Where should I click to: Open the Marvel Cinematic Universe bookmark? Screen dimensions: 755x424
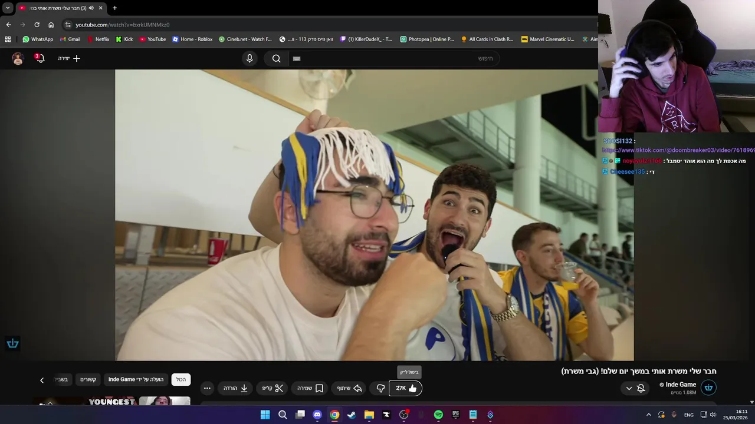(548, 39)
